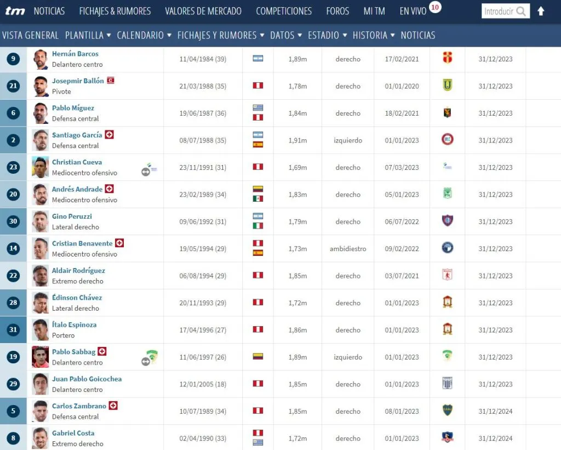Screen dimensions: 561x450
Task: Click the Boca Juniors crest in Zambrano's row
Action: (447, 411)
